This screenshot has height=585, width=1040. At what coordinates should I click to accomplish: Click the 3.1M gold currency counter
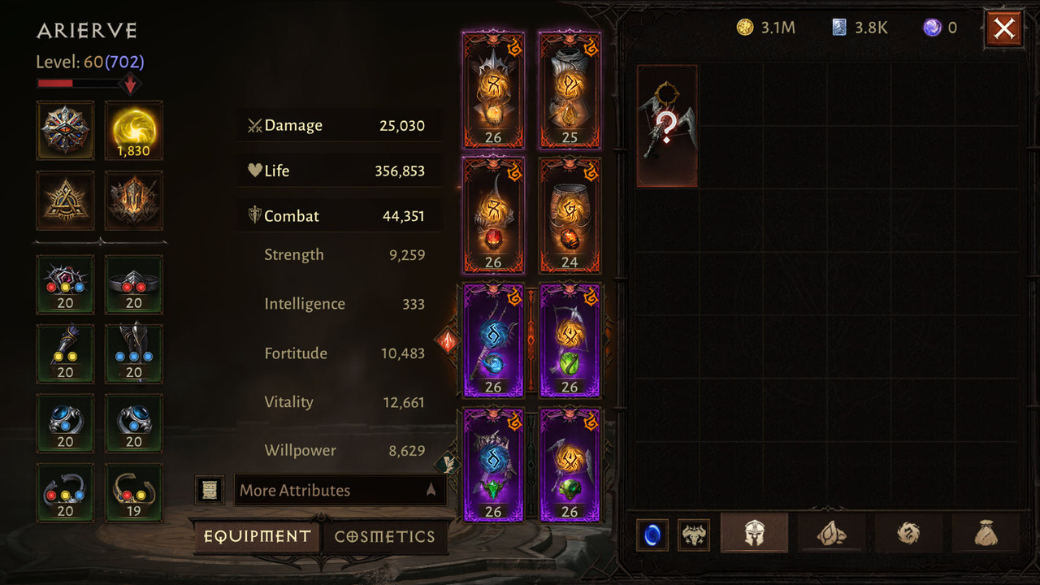tap(766, 28)
